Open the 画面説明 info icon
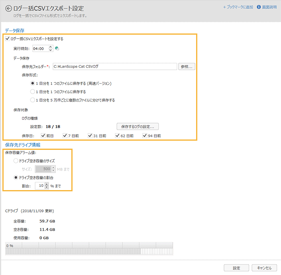 tap(259, 7)
